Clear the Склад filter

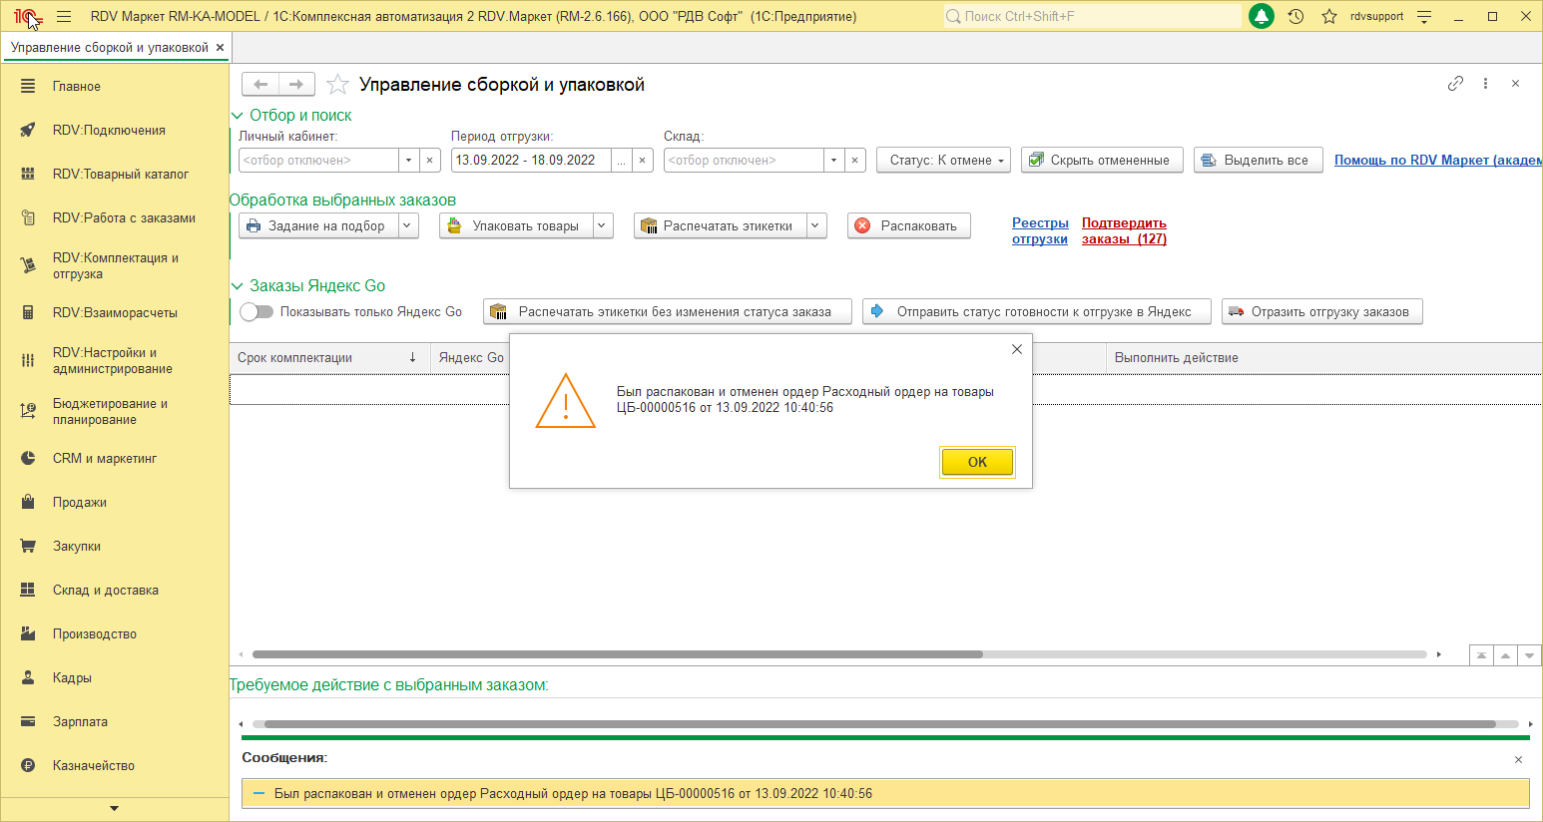click(855, 161)
